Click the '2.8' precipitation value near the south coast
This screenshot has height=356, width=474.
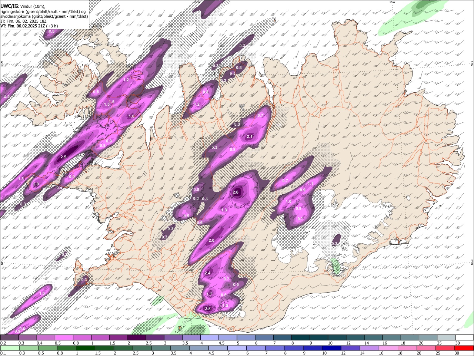[208, 309]
